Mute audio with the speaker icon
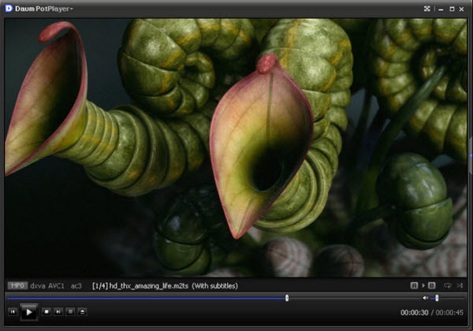Image resolution: width=473 pixels, height=331 pixels. tap(426, 298)
